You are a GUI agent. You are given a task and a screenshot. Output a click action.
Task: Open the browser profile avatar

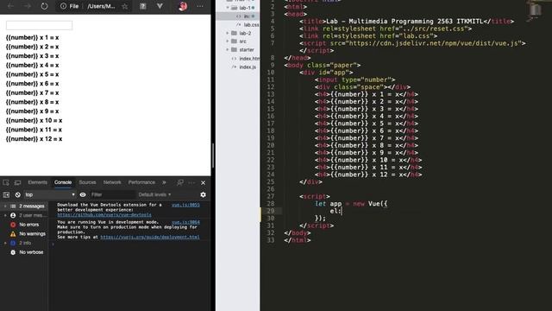pyautogui.click(x=183, y=6)
